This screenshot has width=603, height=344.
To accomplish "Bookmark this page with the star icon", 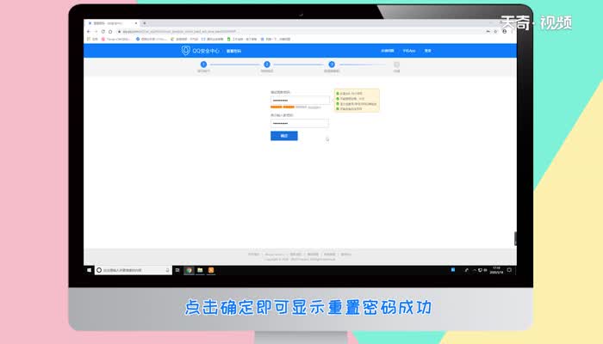I will click(x=495, y=32).
